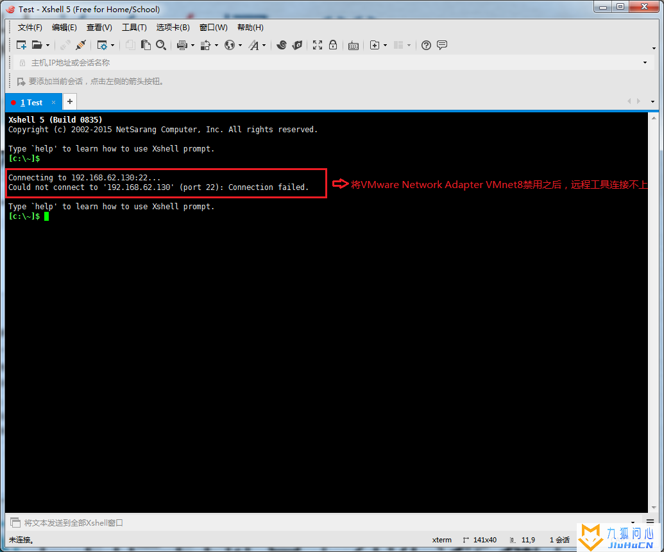Expand the address bar dropdown arrow
Viewport: 664px width, 552px height.
click(x=645, y=63)
